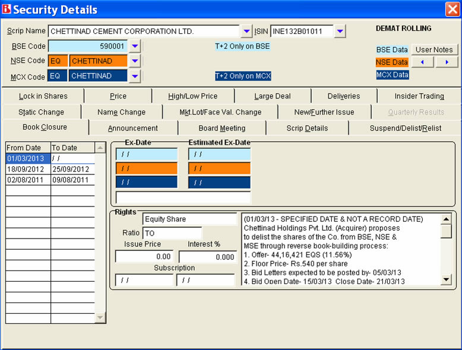Open the Insider Trading tab

coord(419,96)
